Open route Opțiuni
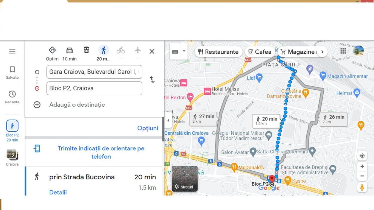374x210 pixels. pos(148,128)
